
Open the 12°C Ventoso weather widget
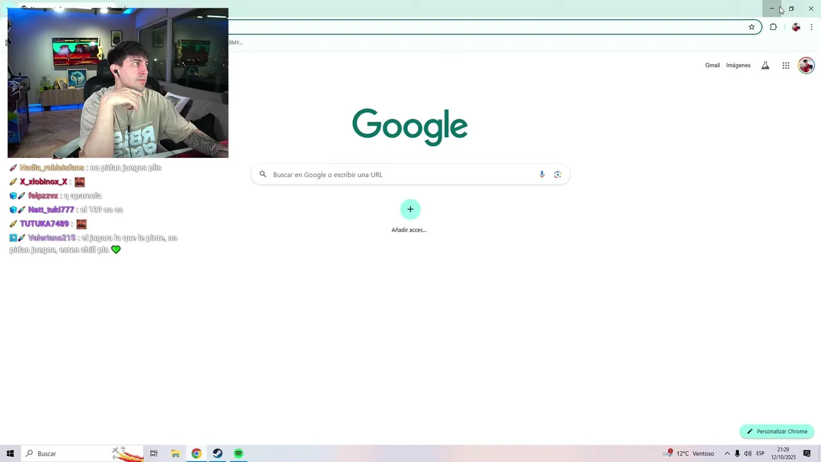pos(690,454)
